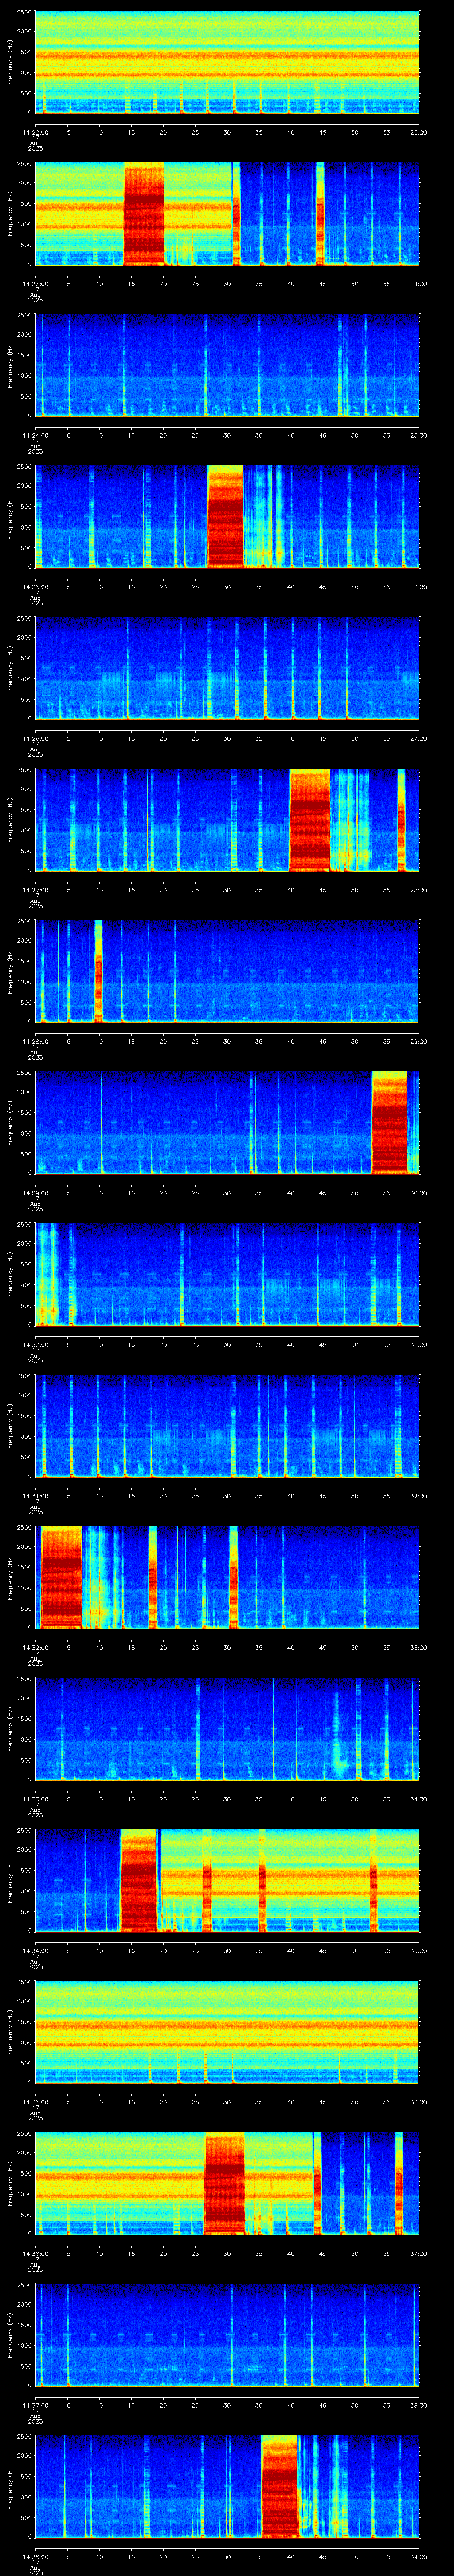454x2576 pixels.
Task: Click the 14:27:00 start time label
Action: click(x=36, y=890)
